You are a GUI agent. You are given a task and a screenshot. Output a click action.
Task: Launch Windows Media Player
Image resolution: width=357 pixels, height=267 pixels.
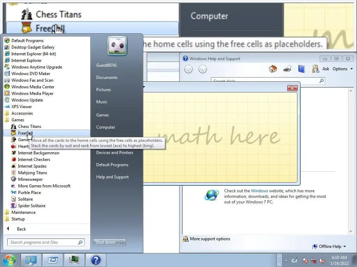click(32, 93)
